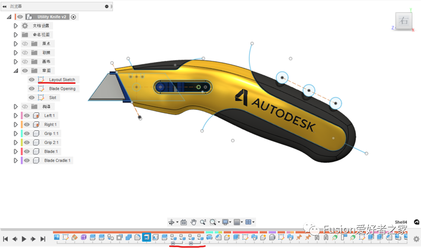The height and width of the screenshot is (248, 421).
Task: Open Display Settings monitor icon
Action: point(225,222)
